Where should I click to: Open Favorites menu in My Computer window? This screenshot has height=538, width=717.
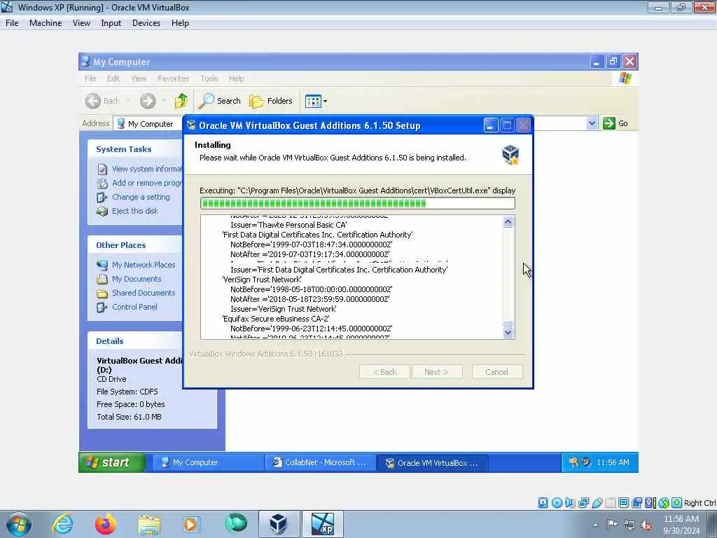coord(174,78)
